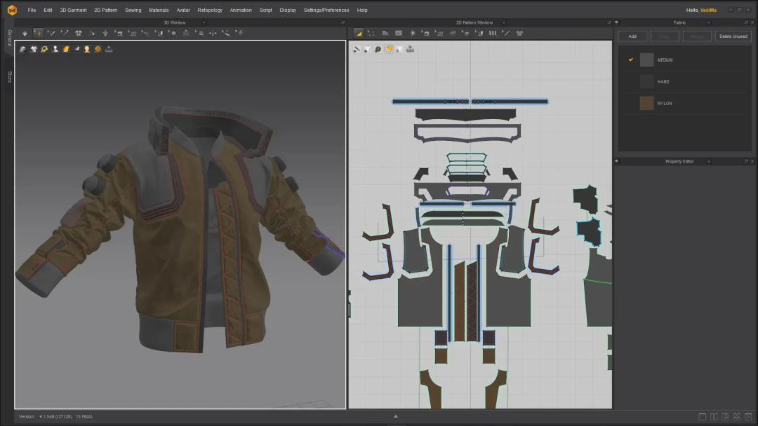Toggle avatar display in 3D window

(87, 49)
